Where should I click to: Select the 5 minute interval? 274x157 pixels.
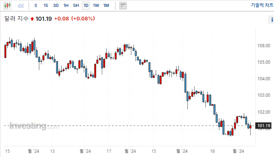tap(36, 6)
